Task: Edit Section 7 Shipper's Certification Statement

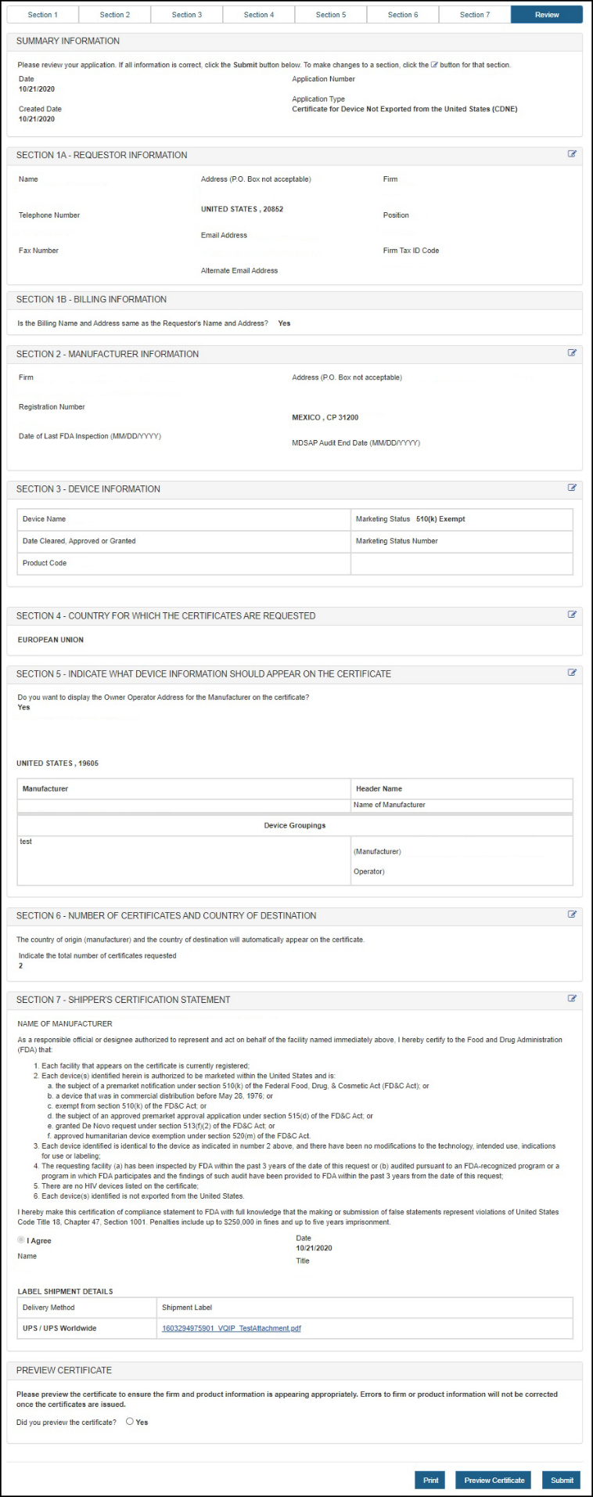Action: [x=572, y=999]
